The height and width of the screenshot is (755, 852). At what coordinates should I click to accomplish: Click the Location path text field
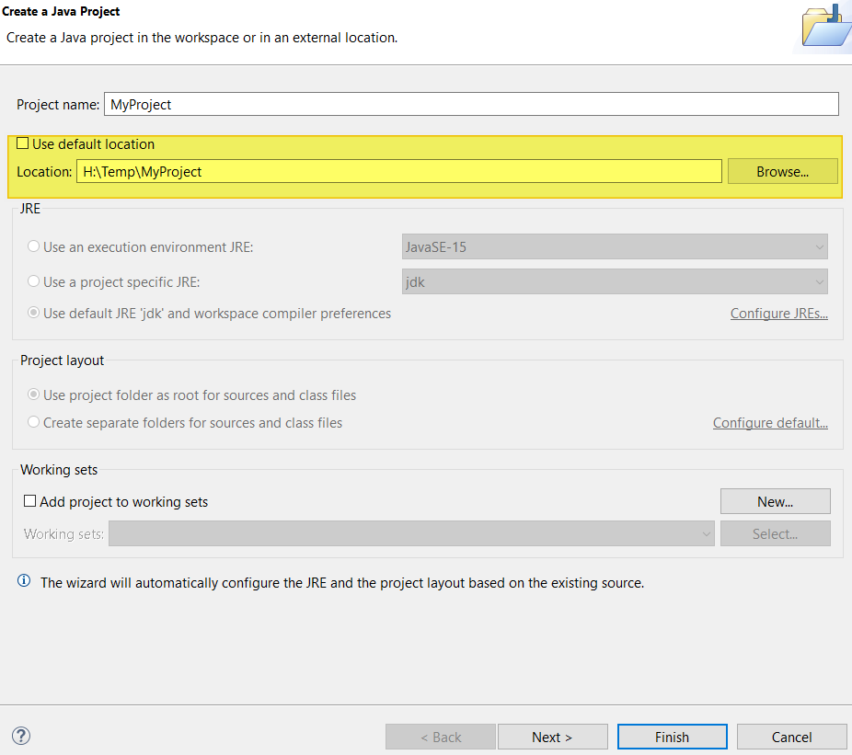click(x=399, y=171)
